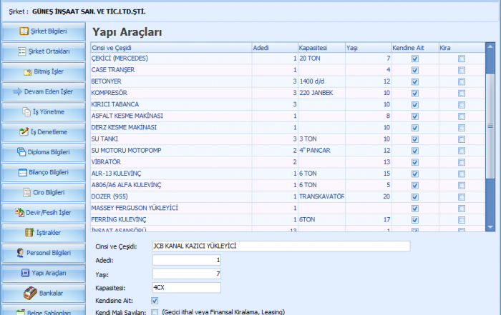
Task: Toggle the Kendisine Ait checkbox in form
Action: (155, 300)
